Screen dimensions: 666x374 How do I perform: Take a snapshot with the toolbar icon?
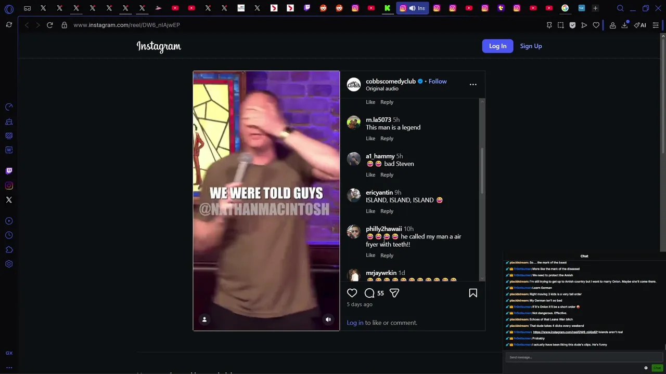tap(561, 25)
